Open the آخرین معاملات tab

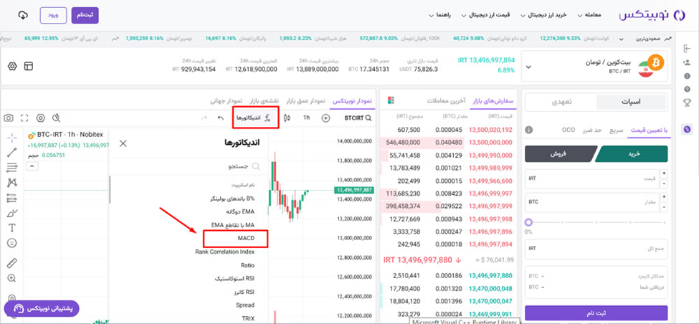(446, 101)
